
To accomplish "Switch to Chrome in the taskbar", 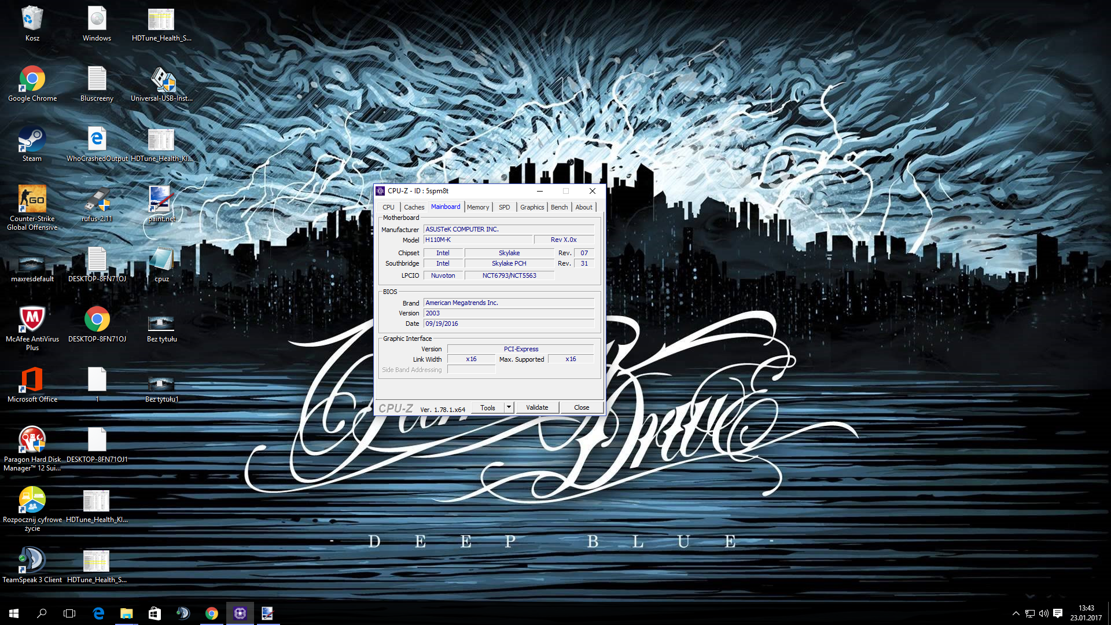I will [x=211, y=613].
